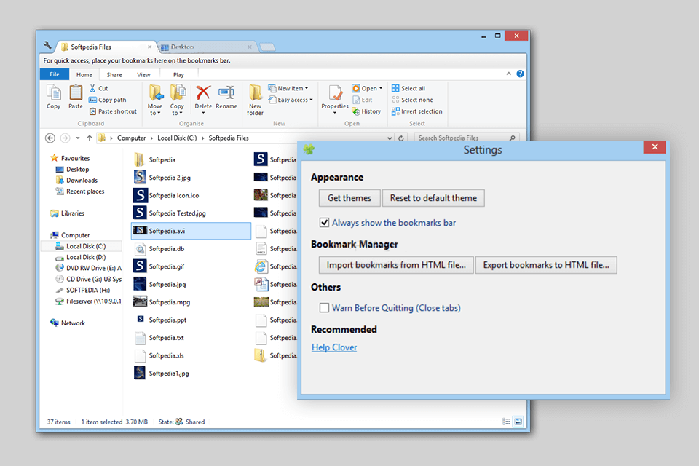Create a New folder from ribbon
This screenshot has height=466, width=699.
tap(256, 100)
